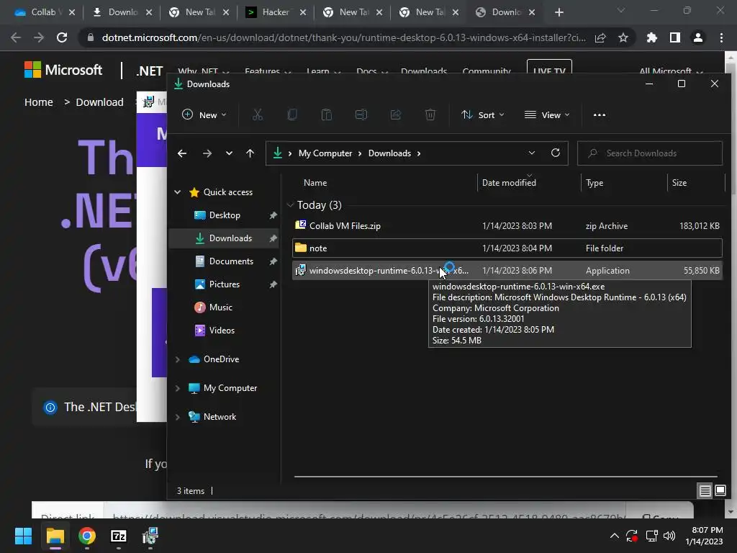Go up one folder level
The image size is (737, 553).
coord(250,153)
